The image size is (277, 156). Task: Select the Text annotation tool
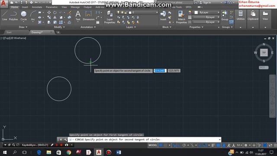78,16
